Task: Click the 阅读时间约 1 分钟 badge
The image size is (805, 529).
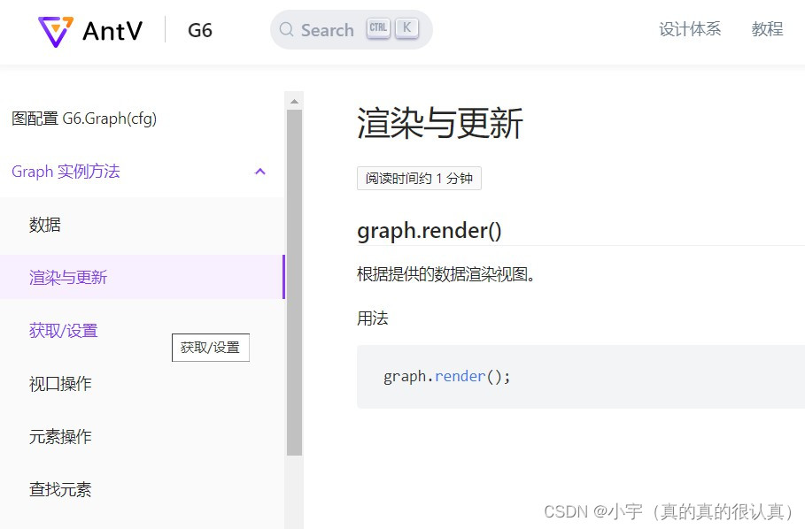Action: click(419, 178)
